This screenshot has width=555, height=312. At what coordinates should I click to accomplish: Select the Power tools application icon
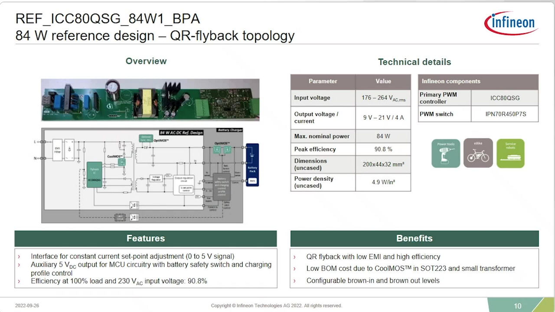(446, 153)
